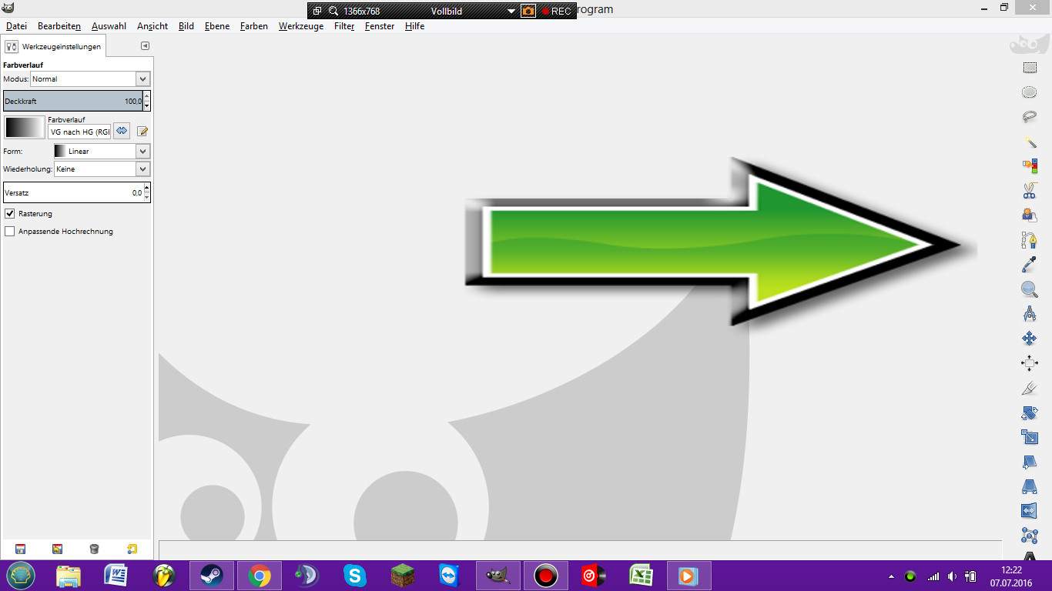Select the Free Select lasso tool
The height and width of the screenshot is (591, 1052).
1029,117
